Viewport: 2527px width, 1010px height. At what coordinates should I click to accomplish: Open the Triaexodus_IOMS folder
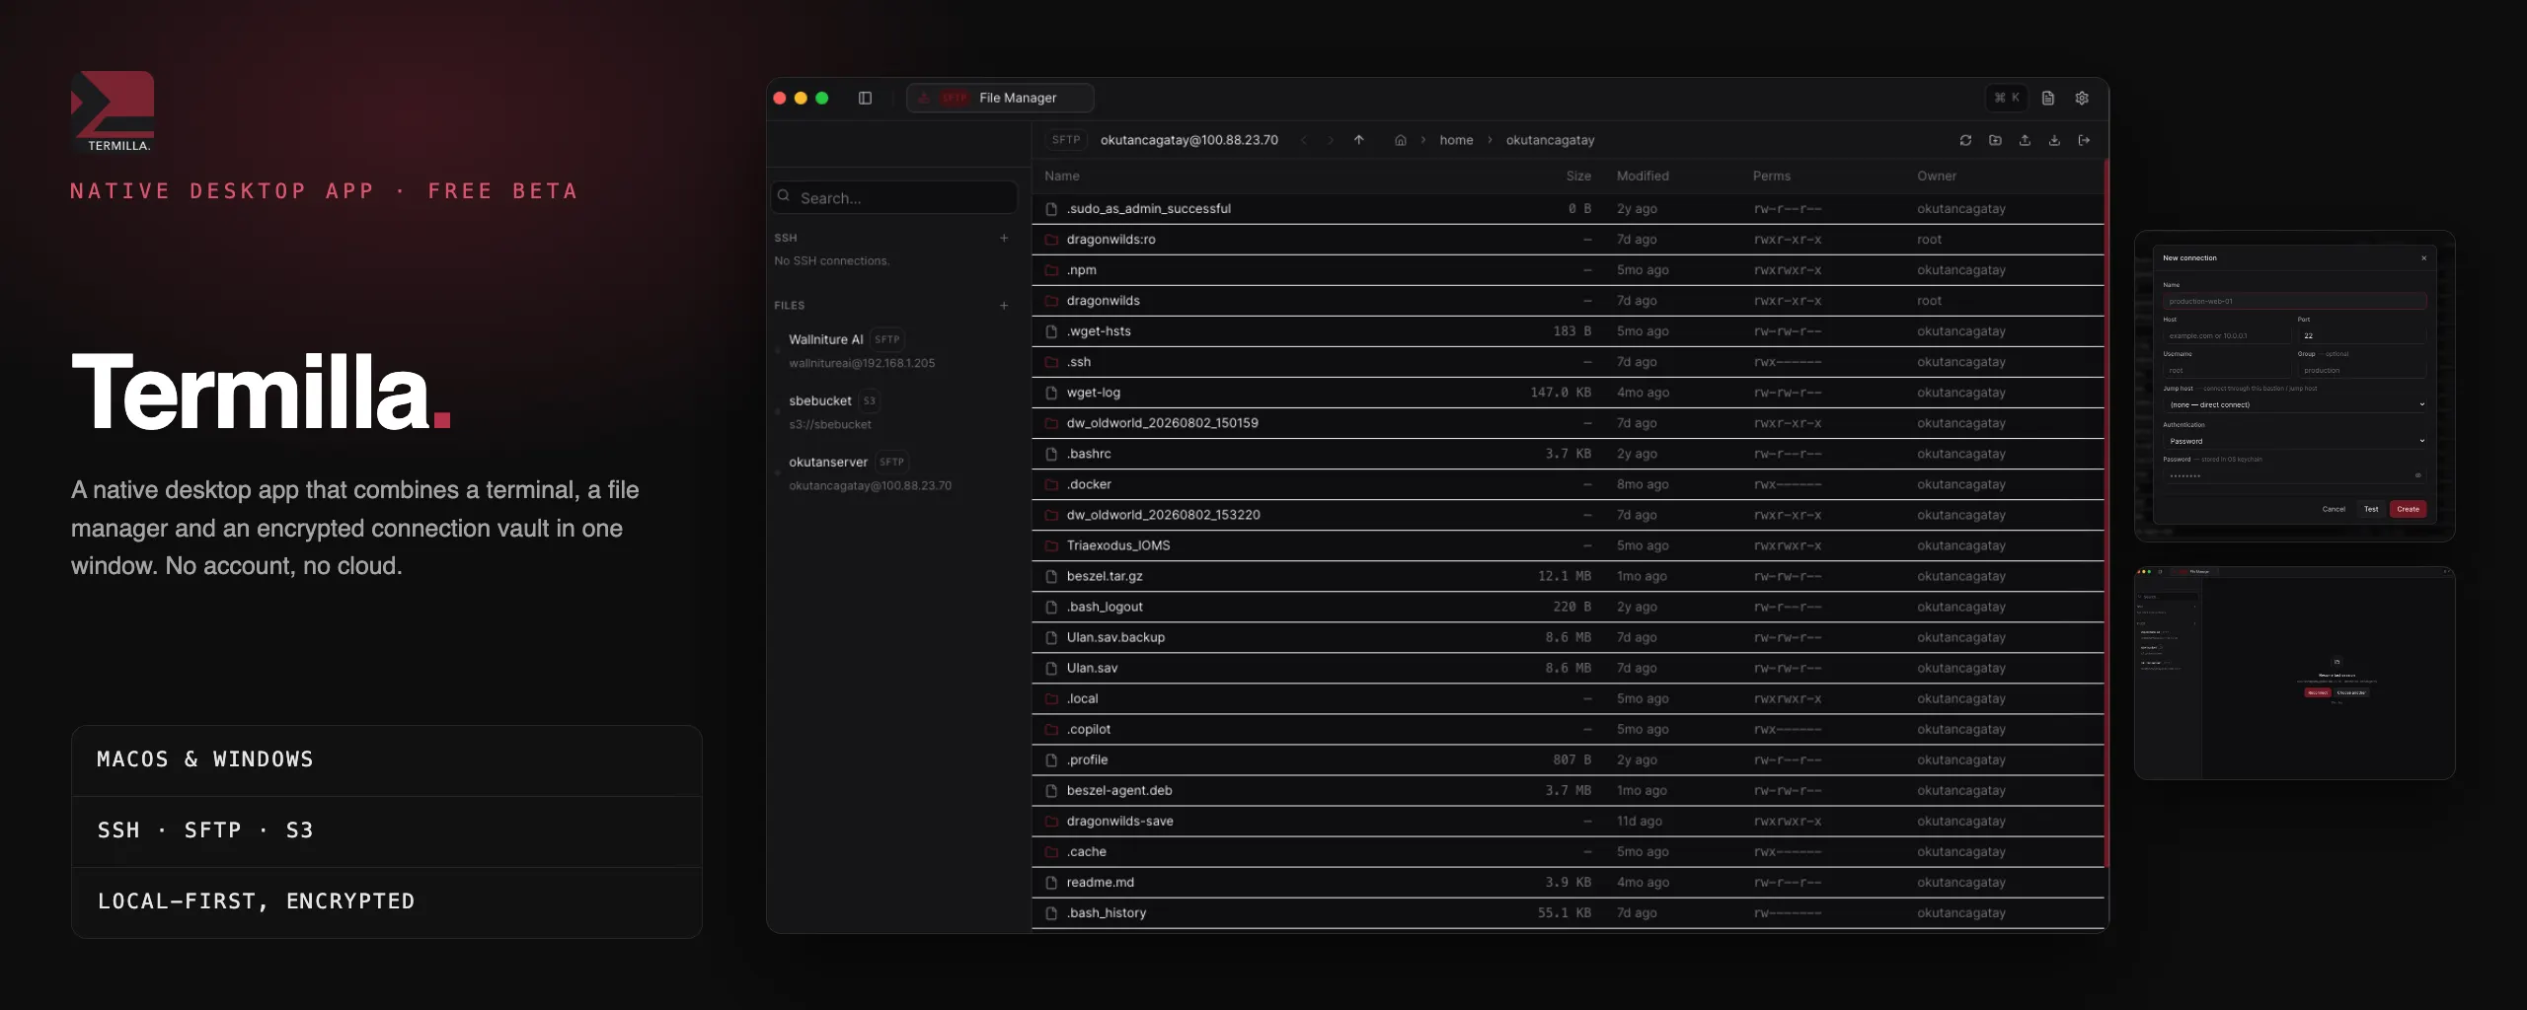click(1568, 545)
